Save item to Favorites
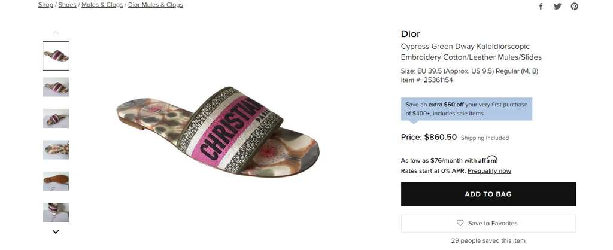 point(488,224)
